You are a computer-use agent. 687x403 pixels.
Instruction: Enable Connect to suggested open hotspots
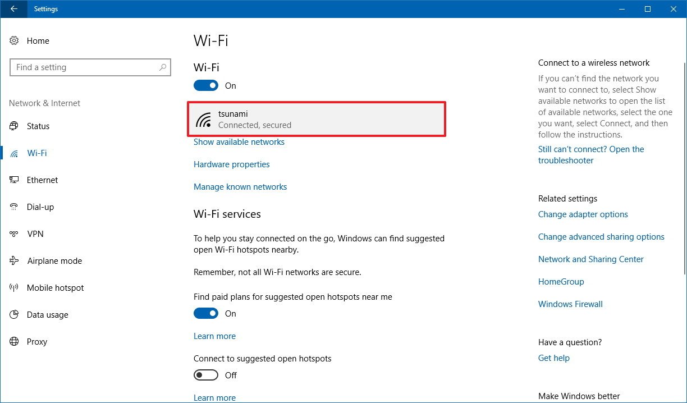(206, 375)
